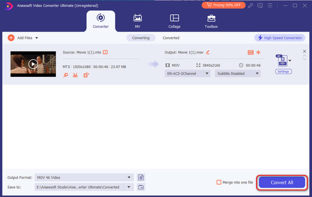This screenshot has width=312, height=197.
Task: Remove the Movie 1(1) item
Action: pyautogui.click(x=305, y=51)
